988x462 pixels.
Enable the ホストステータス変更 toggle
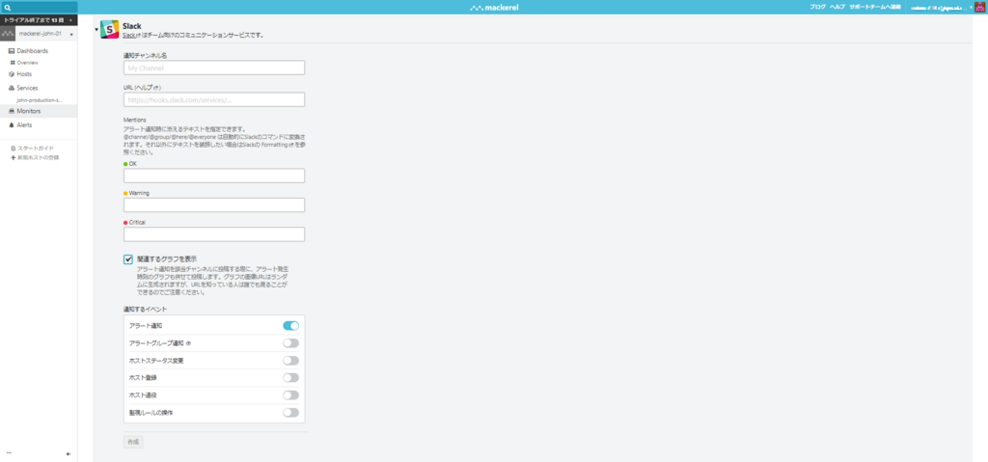[290, 361]
